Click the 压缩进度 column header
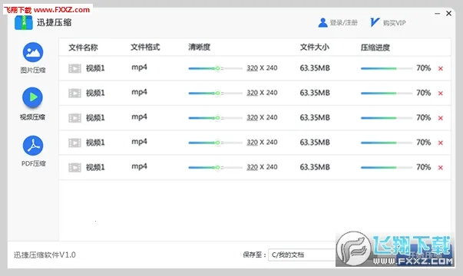 tap(375, 48)
